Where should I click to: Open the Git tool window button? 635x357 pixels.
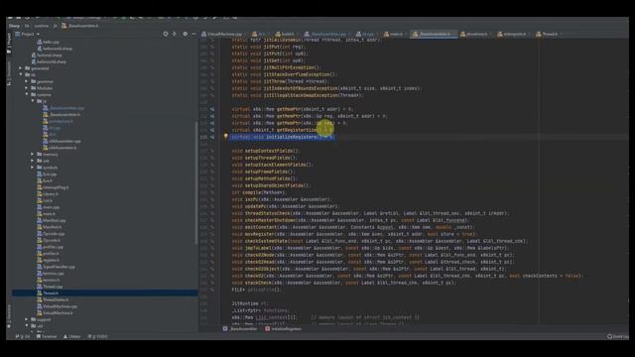(x=23, y=336)
